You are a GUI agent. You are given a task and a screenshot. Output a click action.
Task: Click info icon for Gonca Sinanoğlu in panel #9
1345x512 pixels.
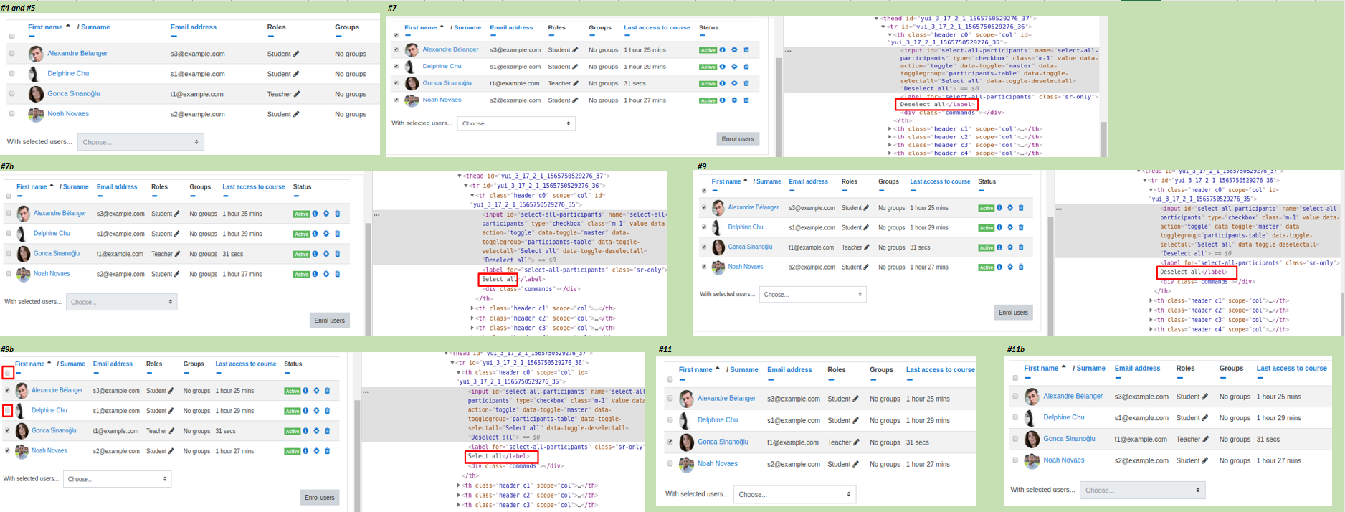click(999, 247)
